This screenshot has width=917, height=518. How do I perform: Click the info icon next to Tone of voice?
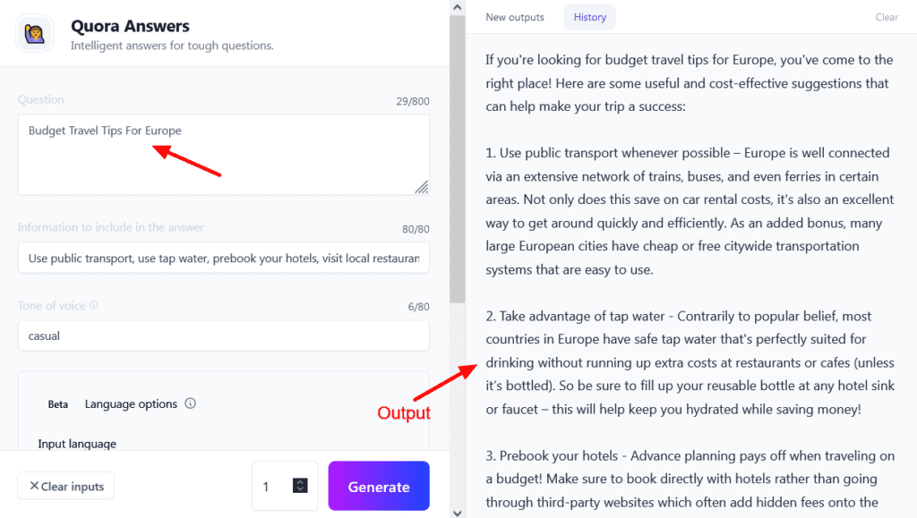pyautogui.click(x=93, y=305)
